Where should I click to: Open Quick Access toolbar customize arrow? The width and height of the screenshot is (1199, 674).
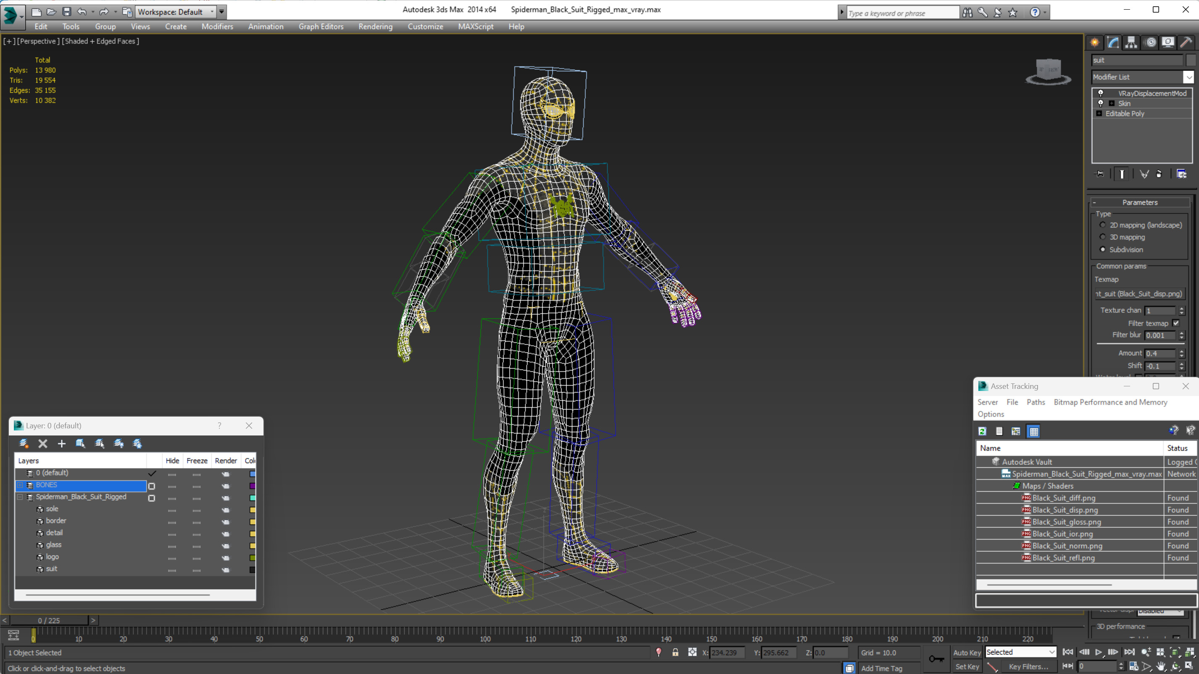click(222, 12)
